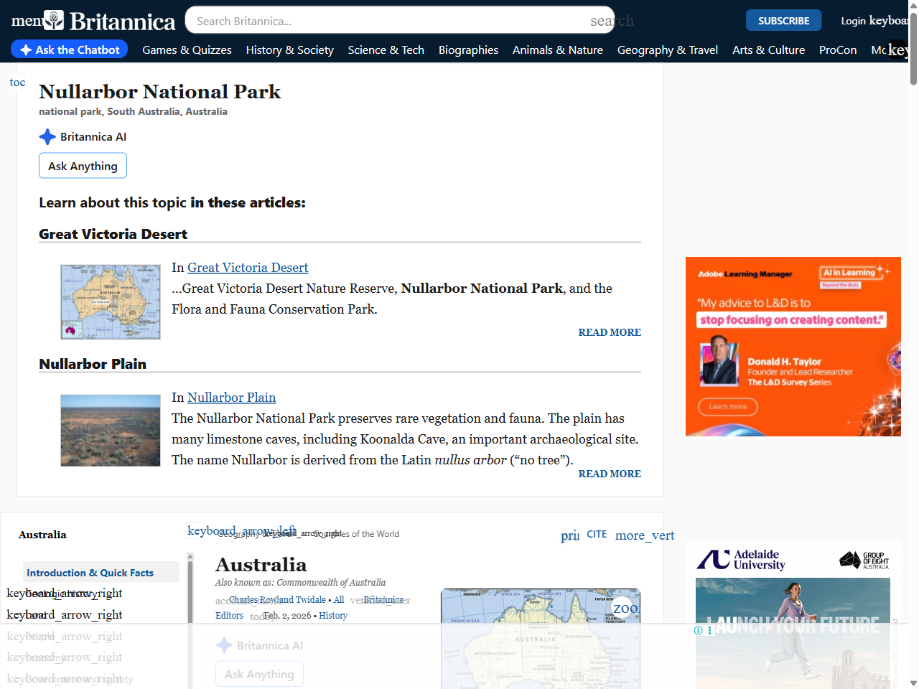Expand the first keyboard_arrow_right sidebar section
This screenshot has width=919, height=689.
click(x=64, y=593)
